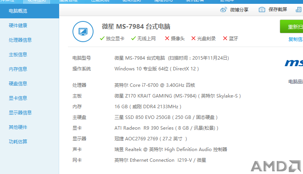Click the 冠捷 AOC2769 monitor text
Image resolution: width=303 pixels, height=174 pixels.
pyautogui.click(x=151, y=139)
